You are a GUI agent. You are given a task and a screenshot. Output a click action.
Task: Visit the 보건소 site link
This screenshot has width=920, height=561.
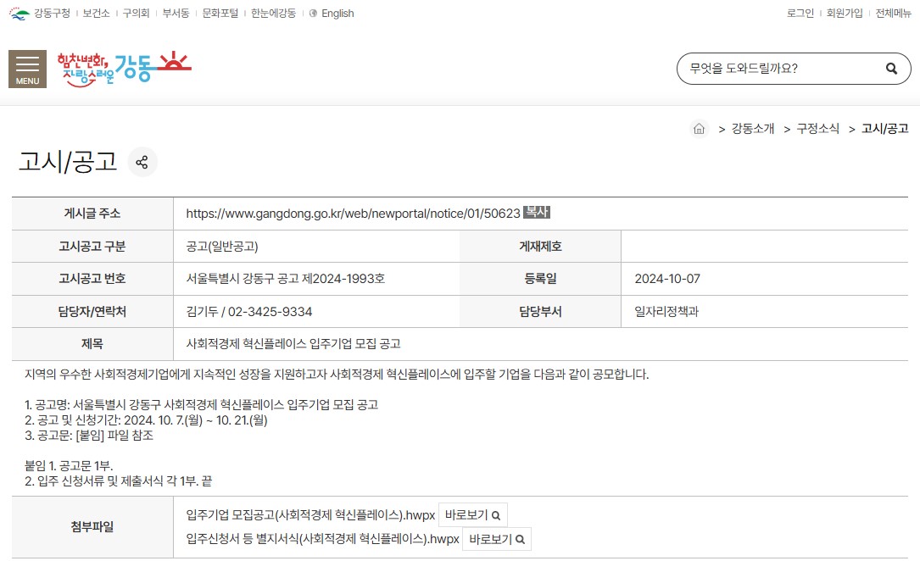96,14
